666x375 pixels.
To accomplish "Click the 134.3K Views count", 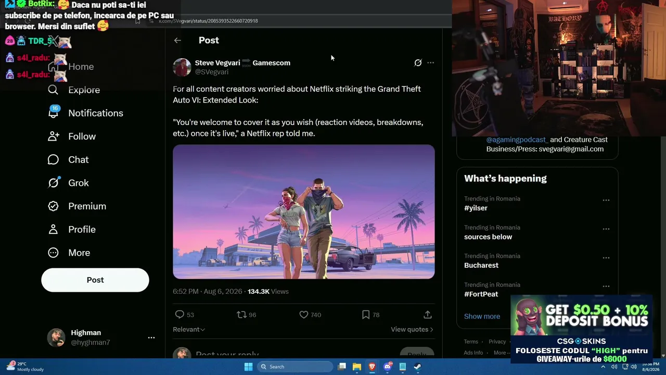I will tap(268, 292).
